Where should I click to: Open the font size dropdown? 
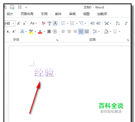pyautogui.click(x=13, y=23)
